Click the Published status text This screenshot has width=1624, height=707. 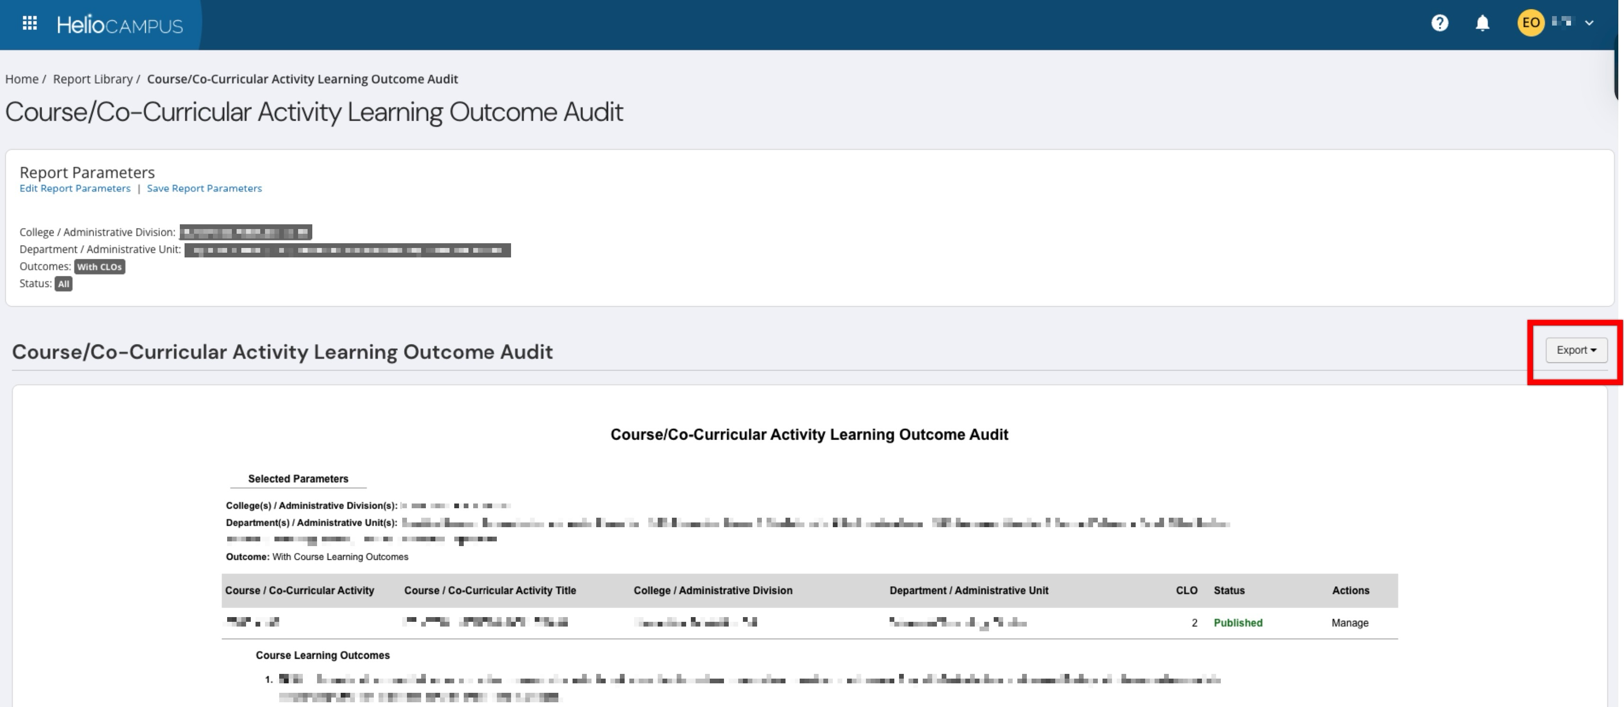[1237, 622]
